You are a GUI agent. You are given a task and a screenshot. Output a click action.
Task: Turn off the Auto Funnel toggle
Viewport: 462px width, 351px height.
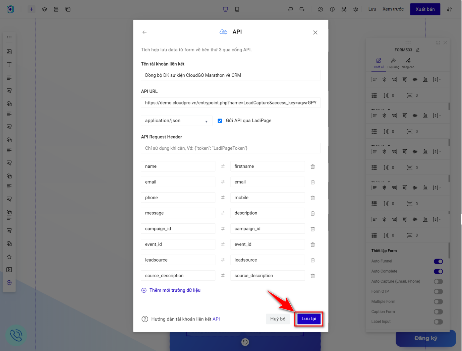tap(438, 261)
